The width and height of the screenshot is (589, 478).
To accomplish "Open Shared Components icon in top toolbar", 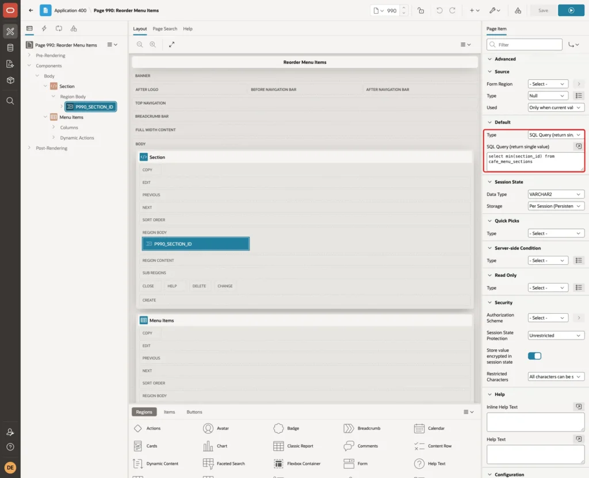I will pos(518,10).
